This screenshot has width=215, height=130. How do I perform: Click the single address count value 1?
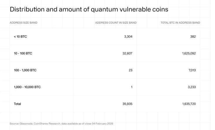coord(132,87)
